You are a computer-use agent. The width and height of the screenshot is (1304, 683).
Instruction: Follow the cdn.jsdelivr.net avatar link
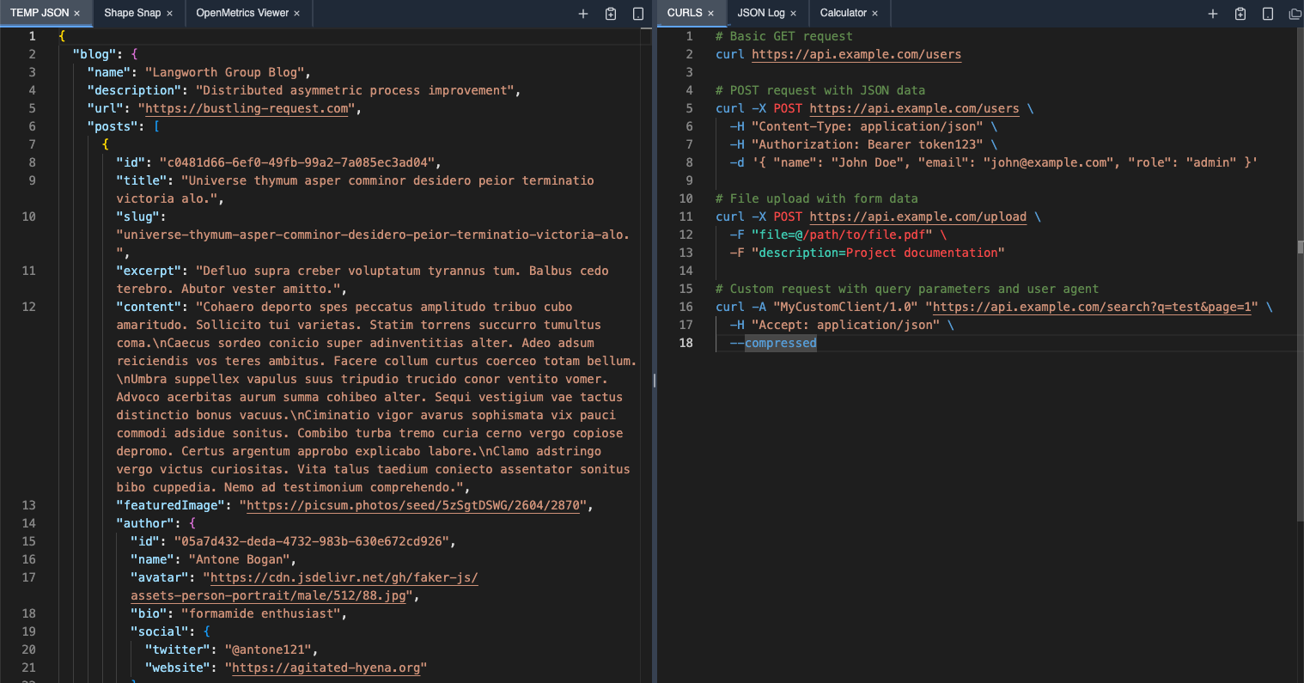(x=304, y=586)
